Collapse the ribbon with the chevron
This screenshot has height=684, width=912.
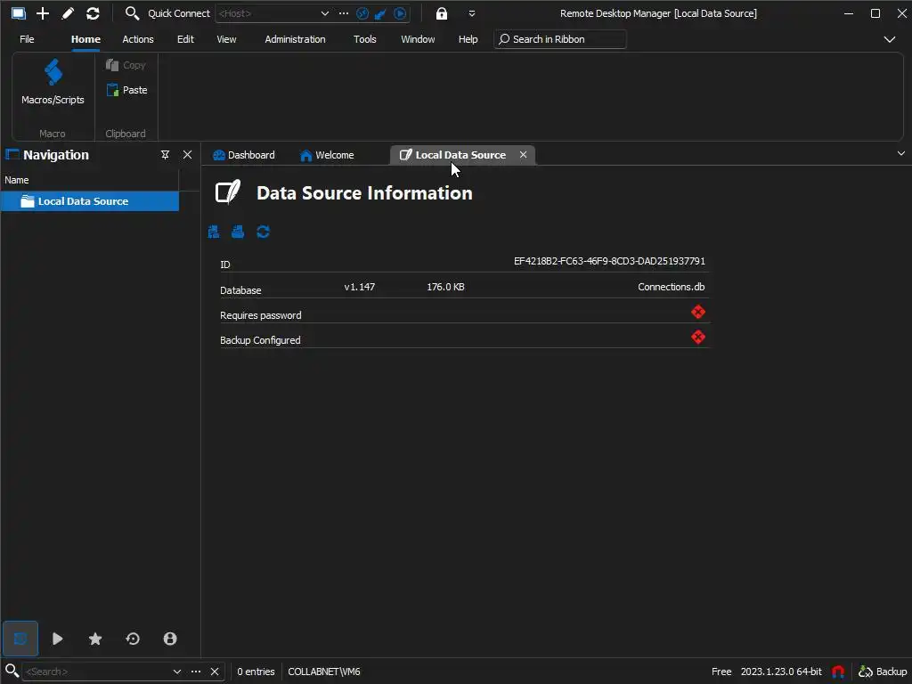(x=890, y=39)
